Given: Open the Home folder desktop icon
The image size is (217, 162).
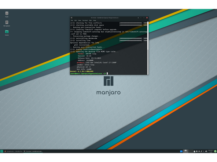Looking at the screenshot, I should pos(7,32).
